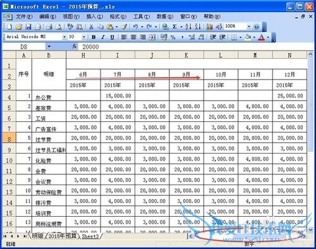Activate the Format Painter brush
The image size is (316, 249).
pyautogui.click(x=125, y=27)
